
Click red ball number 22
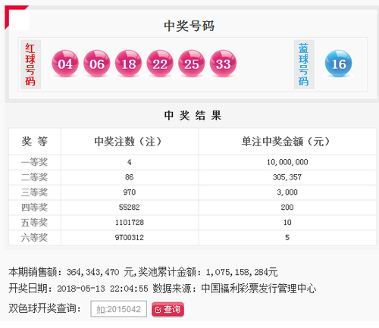160,64
